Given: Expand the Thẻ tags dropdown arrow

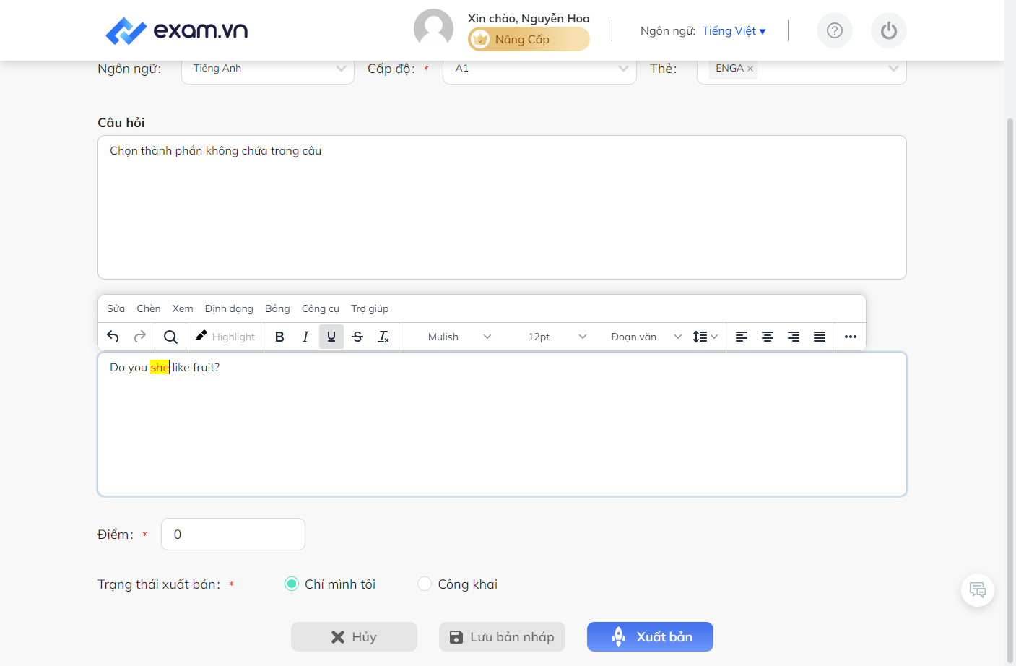Looking at the screenshot, I should click(x=893, y=69).
